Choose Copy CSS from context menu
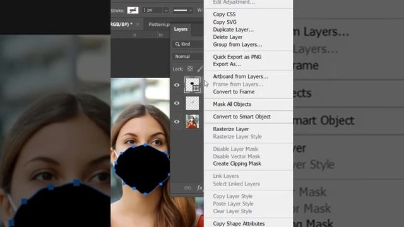The height and width of the screenshot is (227, 404). (x=224, y=15)
